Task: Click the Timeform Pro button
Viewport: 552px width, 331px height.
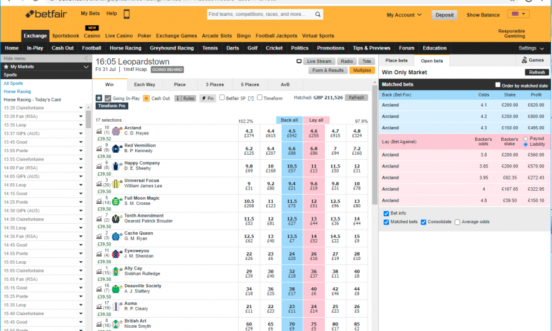Action: point(112,106)
